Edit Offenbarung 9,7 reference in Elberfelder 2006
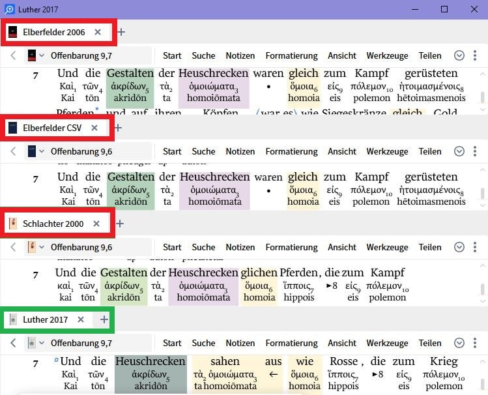488x395 pixels. [x=81, y=56]
